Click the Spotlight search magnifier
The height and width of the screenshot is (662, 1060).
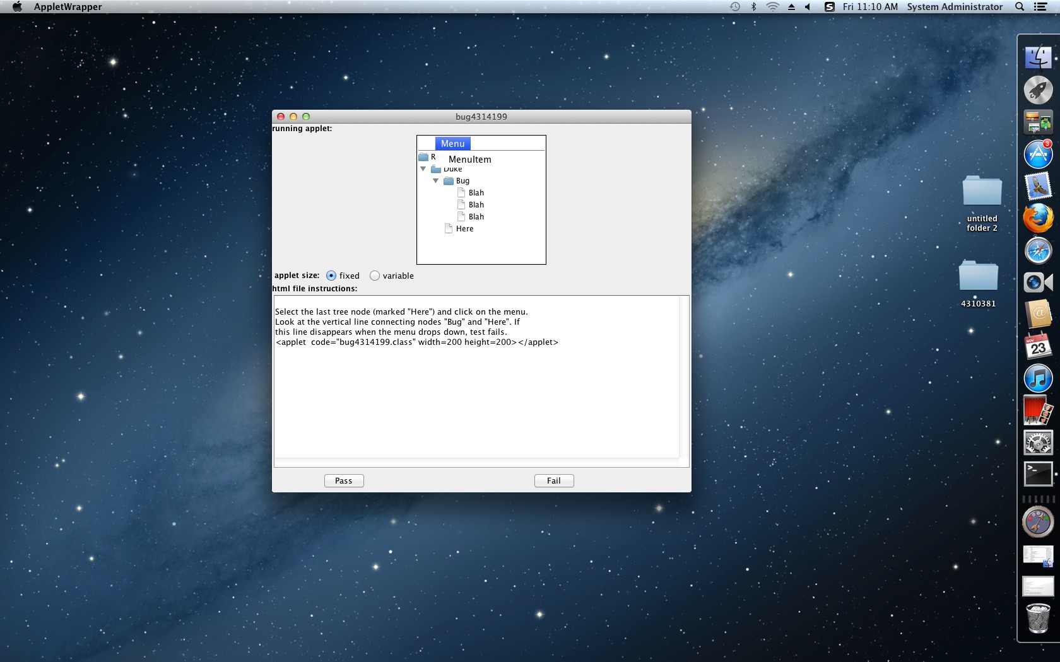pyautogui.click(x=1020, y=7)
